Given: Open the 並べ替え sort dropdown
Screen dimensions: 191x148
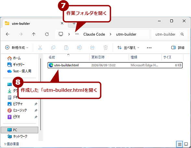Looking at the screenshot, I should click(128, 48).
